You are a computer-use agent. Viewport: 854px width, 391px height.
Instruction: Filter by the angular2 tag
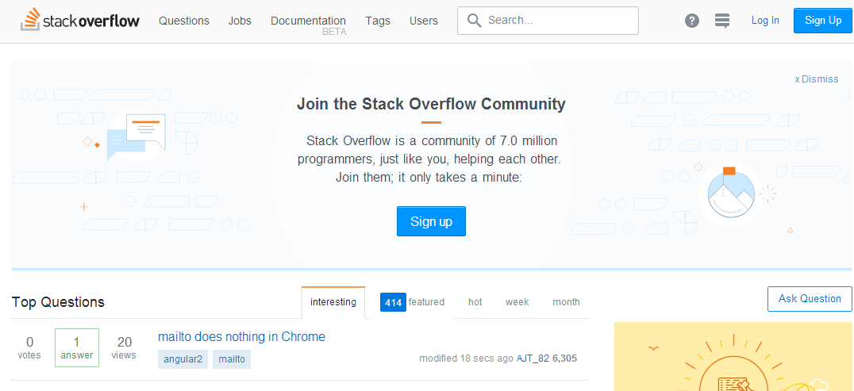[183, 359]
